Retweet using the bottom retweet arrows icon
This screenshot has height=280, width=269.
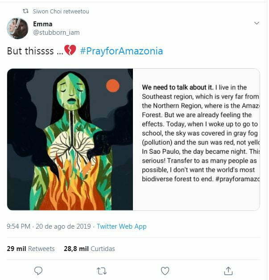click(102, 270)
